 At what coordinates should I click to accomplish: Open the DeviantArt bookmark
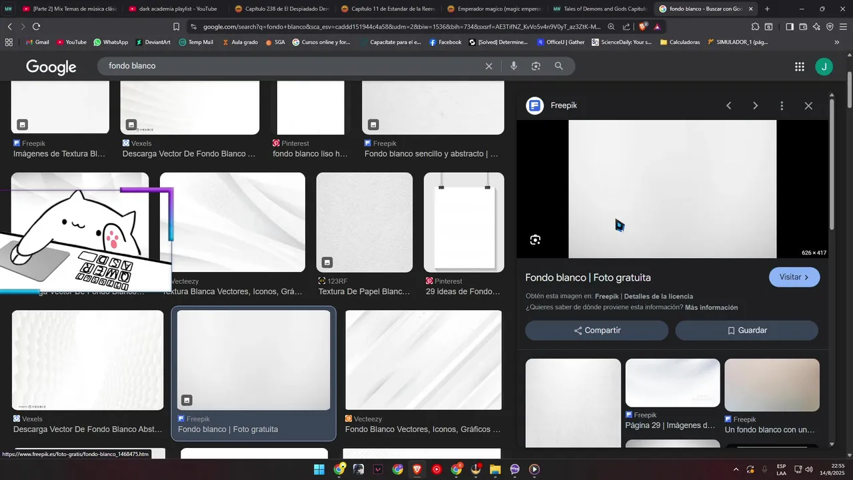point(153,42)
